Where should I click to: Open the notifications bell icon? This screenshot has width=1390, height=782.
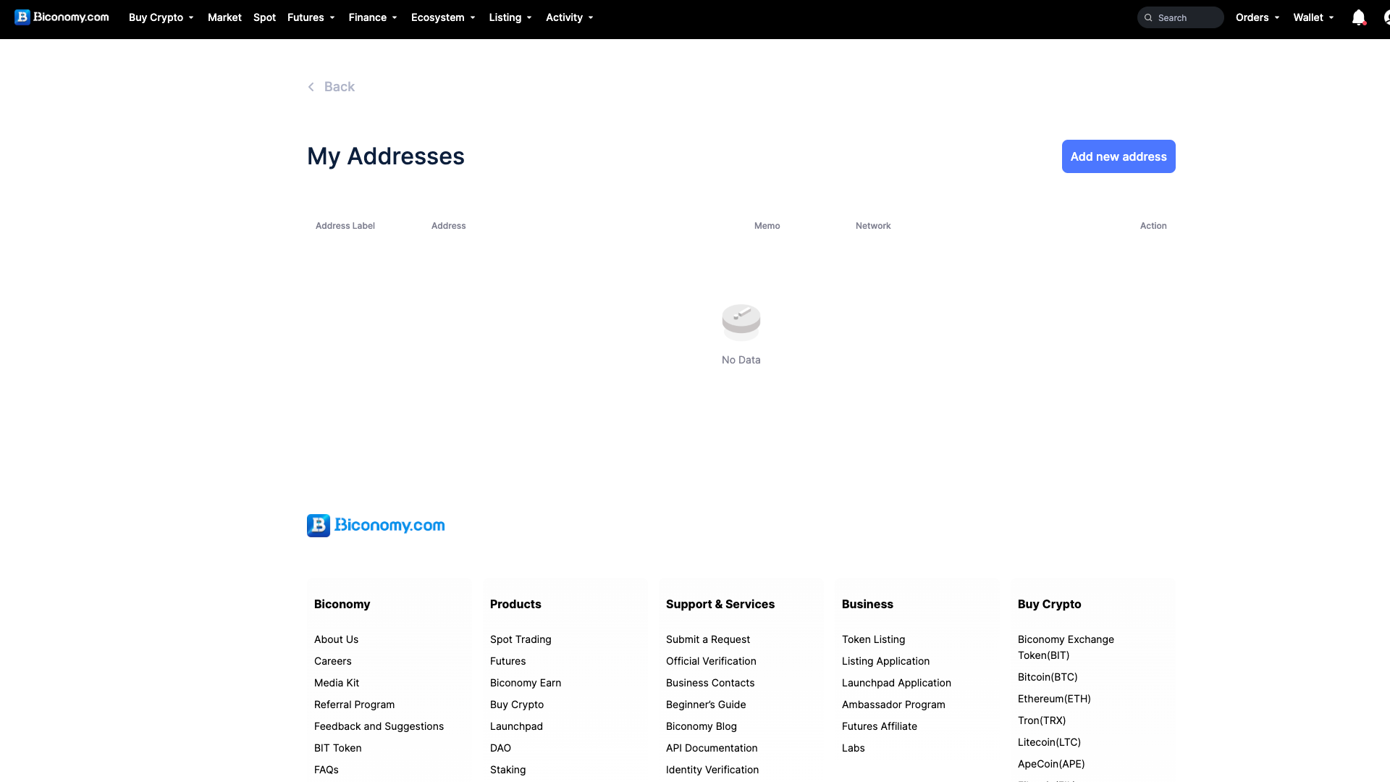[1359, 17]
